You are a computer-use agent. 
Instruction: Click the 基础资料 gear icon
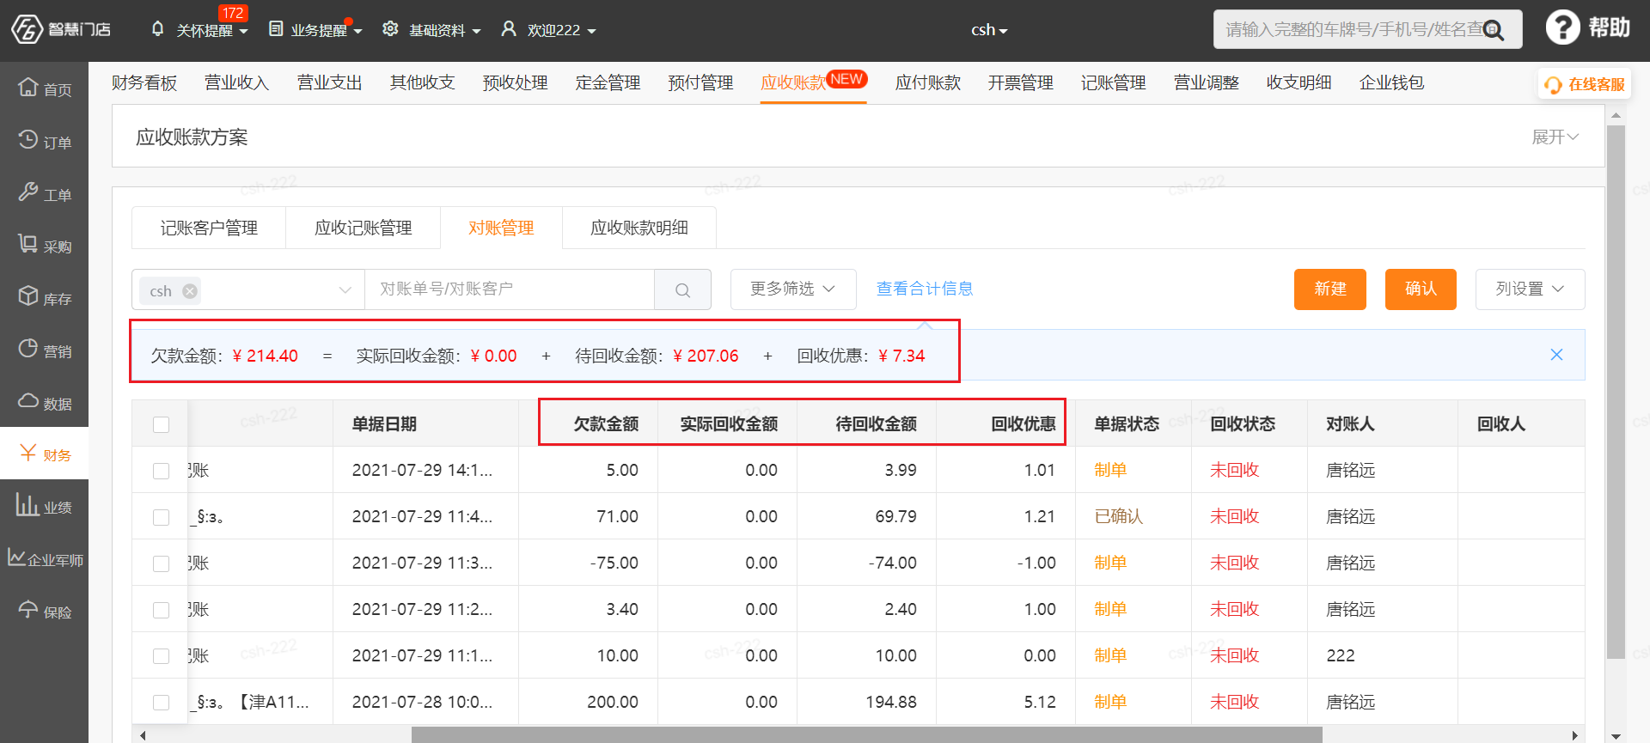[390, 29]
